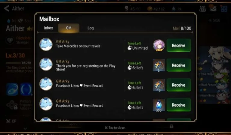231x135 pixels.
Task: Receive the Play Store pre-registration reward
Action: (x=179, y=65)
